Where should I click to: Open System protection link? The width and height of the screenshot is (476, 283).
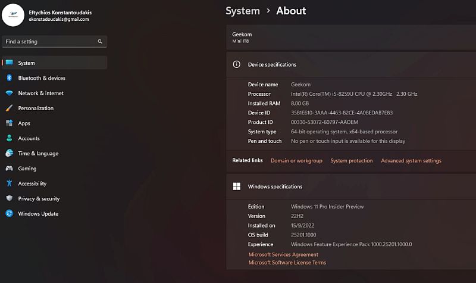pyautogui.click(x=351, y=160)
